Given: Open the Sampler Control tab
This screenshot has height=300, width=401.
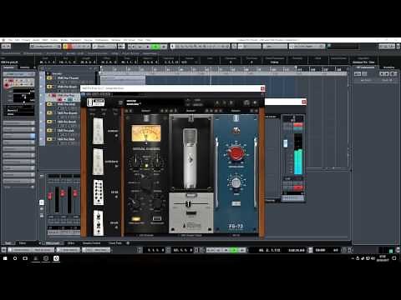Looking at the screenshot, I should [91, 243].
